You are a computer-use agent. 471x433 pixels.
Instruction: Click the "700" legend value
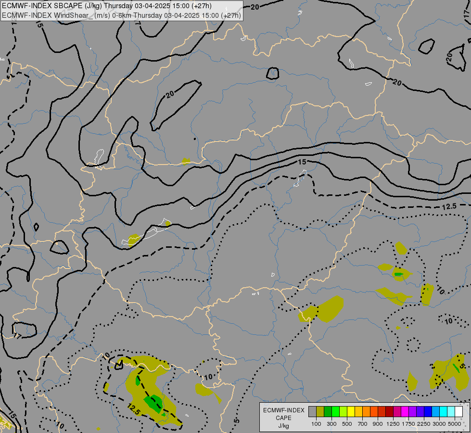(363, 424)
